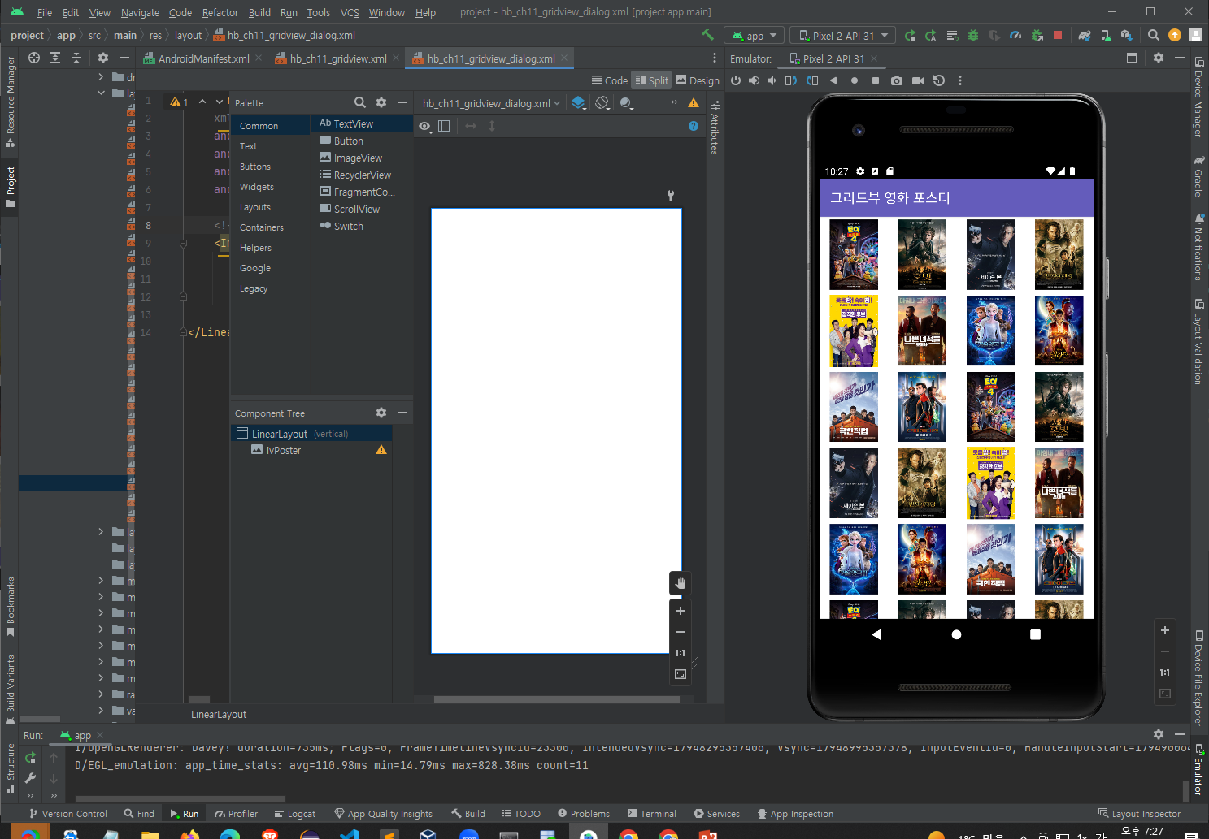Select LinearLayout in Component Tree
Viewport: 1209px width, 839px height.
311,434
